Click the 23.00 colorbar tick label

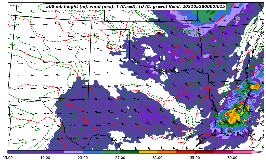[x=83, y=158]
